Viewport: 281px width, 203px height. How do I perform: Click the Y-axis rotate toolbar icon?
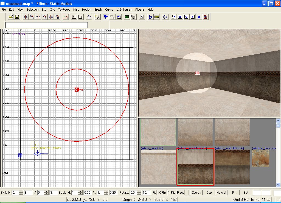[44, 17]
